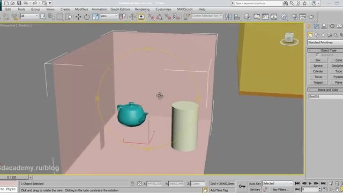Click the ViewCube in the viewport
This screenshot has height=193, width=343.
click(x=289, y=39)
